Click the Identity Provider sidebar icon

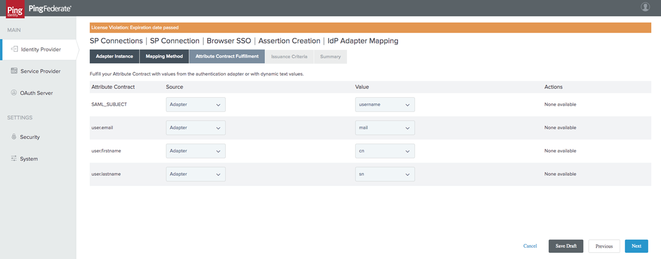coord(14,49)
